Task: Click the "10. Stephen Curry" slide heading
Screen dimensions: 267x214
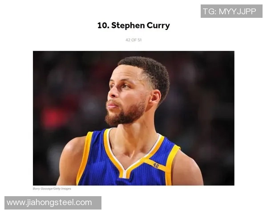Action: 133,25
